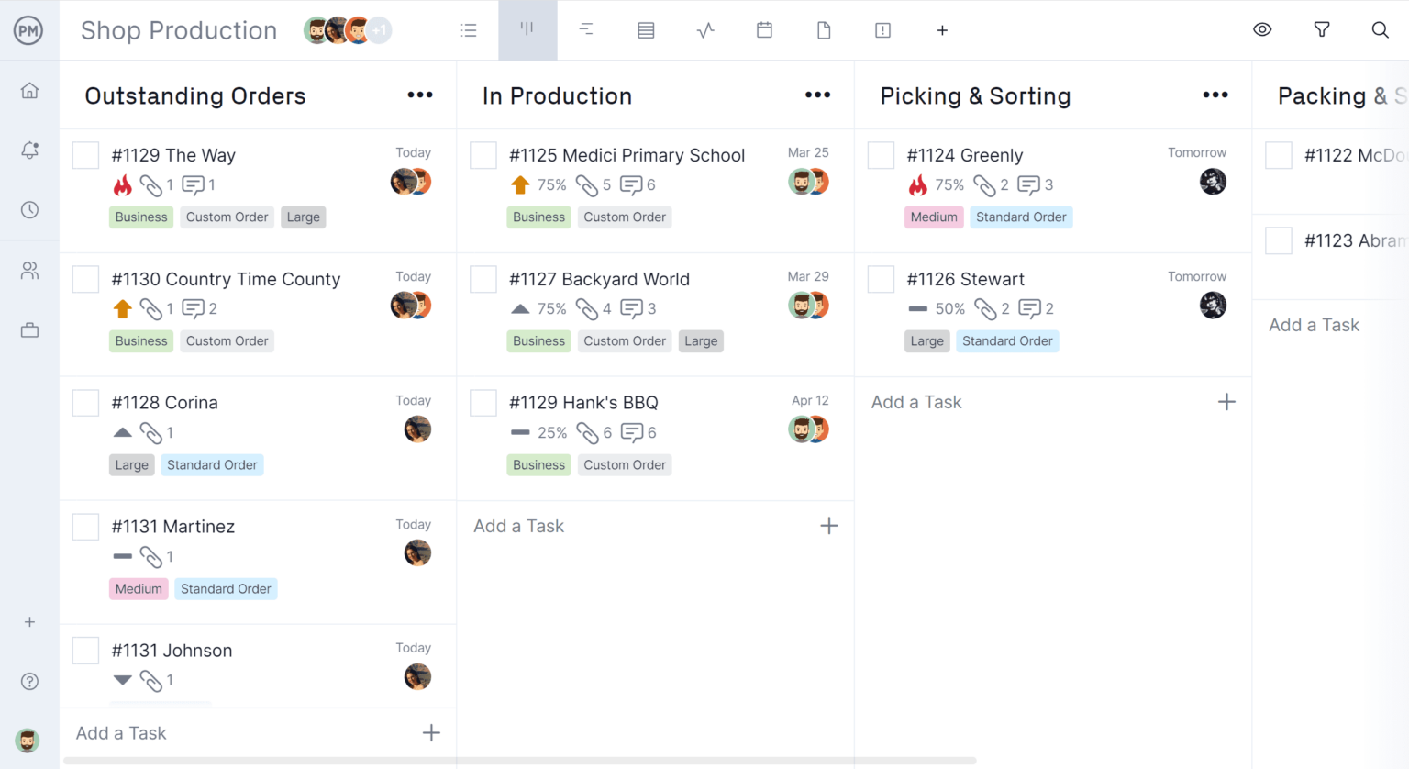Screen dimensions: 1409x769
Task: Switch to the Sheet view tab
Action: click(x=646, y=29)
